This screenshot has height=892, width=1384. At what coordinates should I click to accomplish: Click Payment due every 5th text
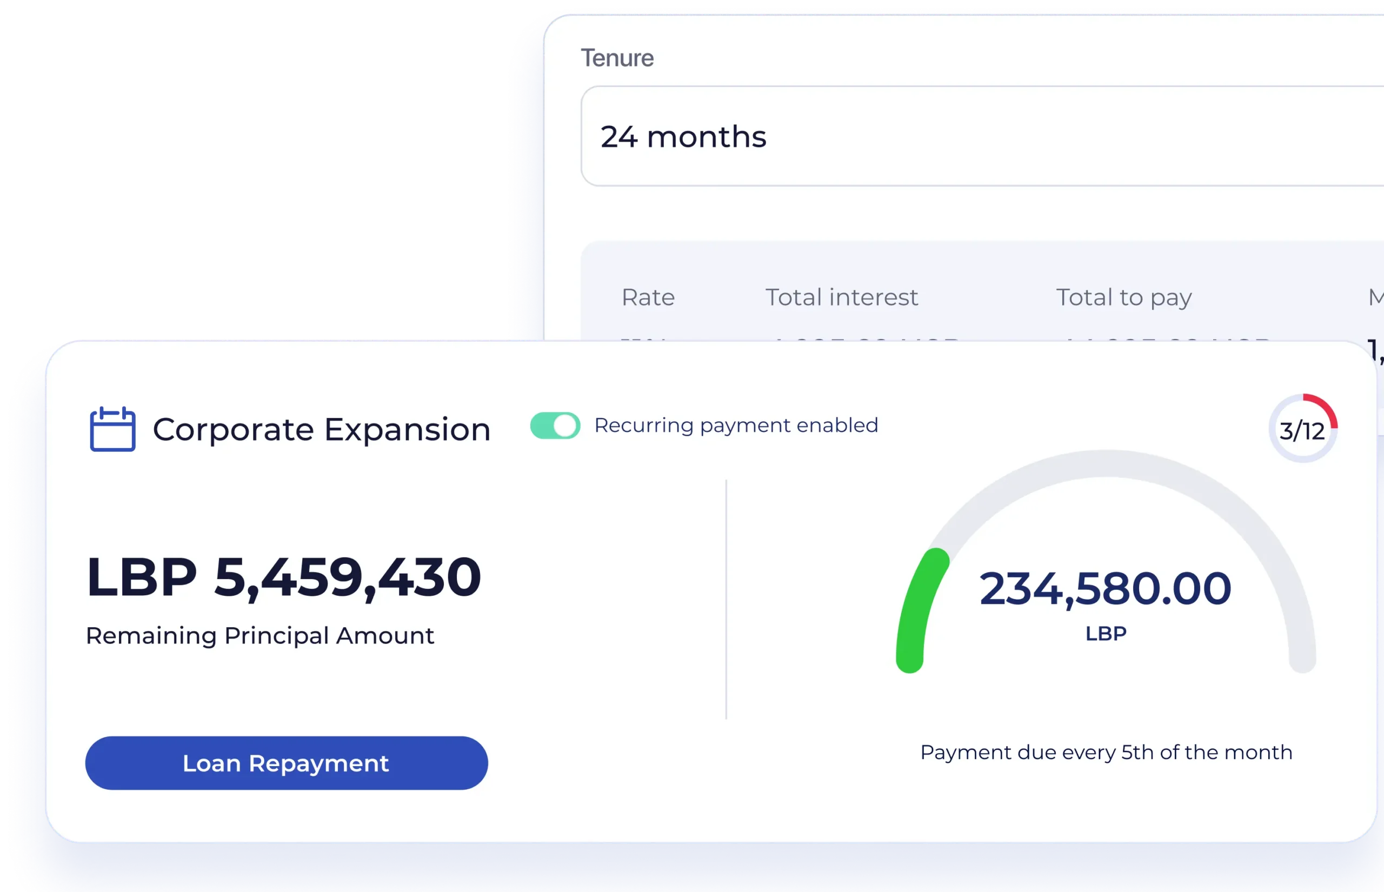(x=1106, y=753)
